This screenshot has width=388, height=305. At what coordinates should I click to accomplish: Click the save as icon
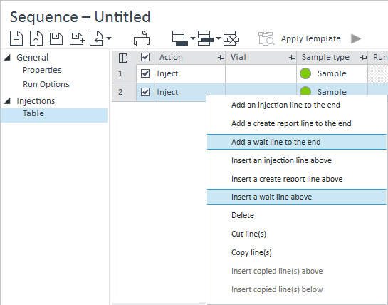[x=77, y=38]
